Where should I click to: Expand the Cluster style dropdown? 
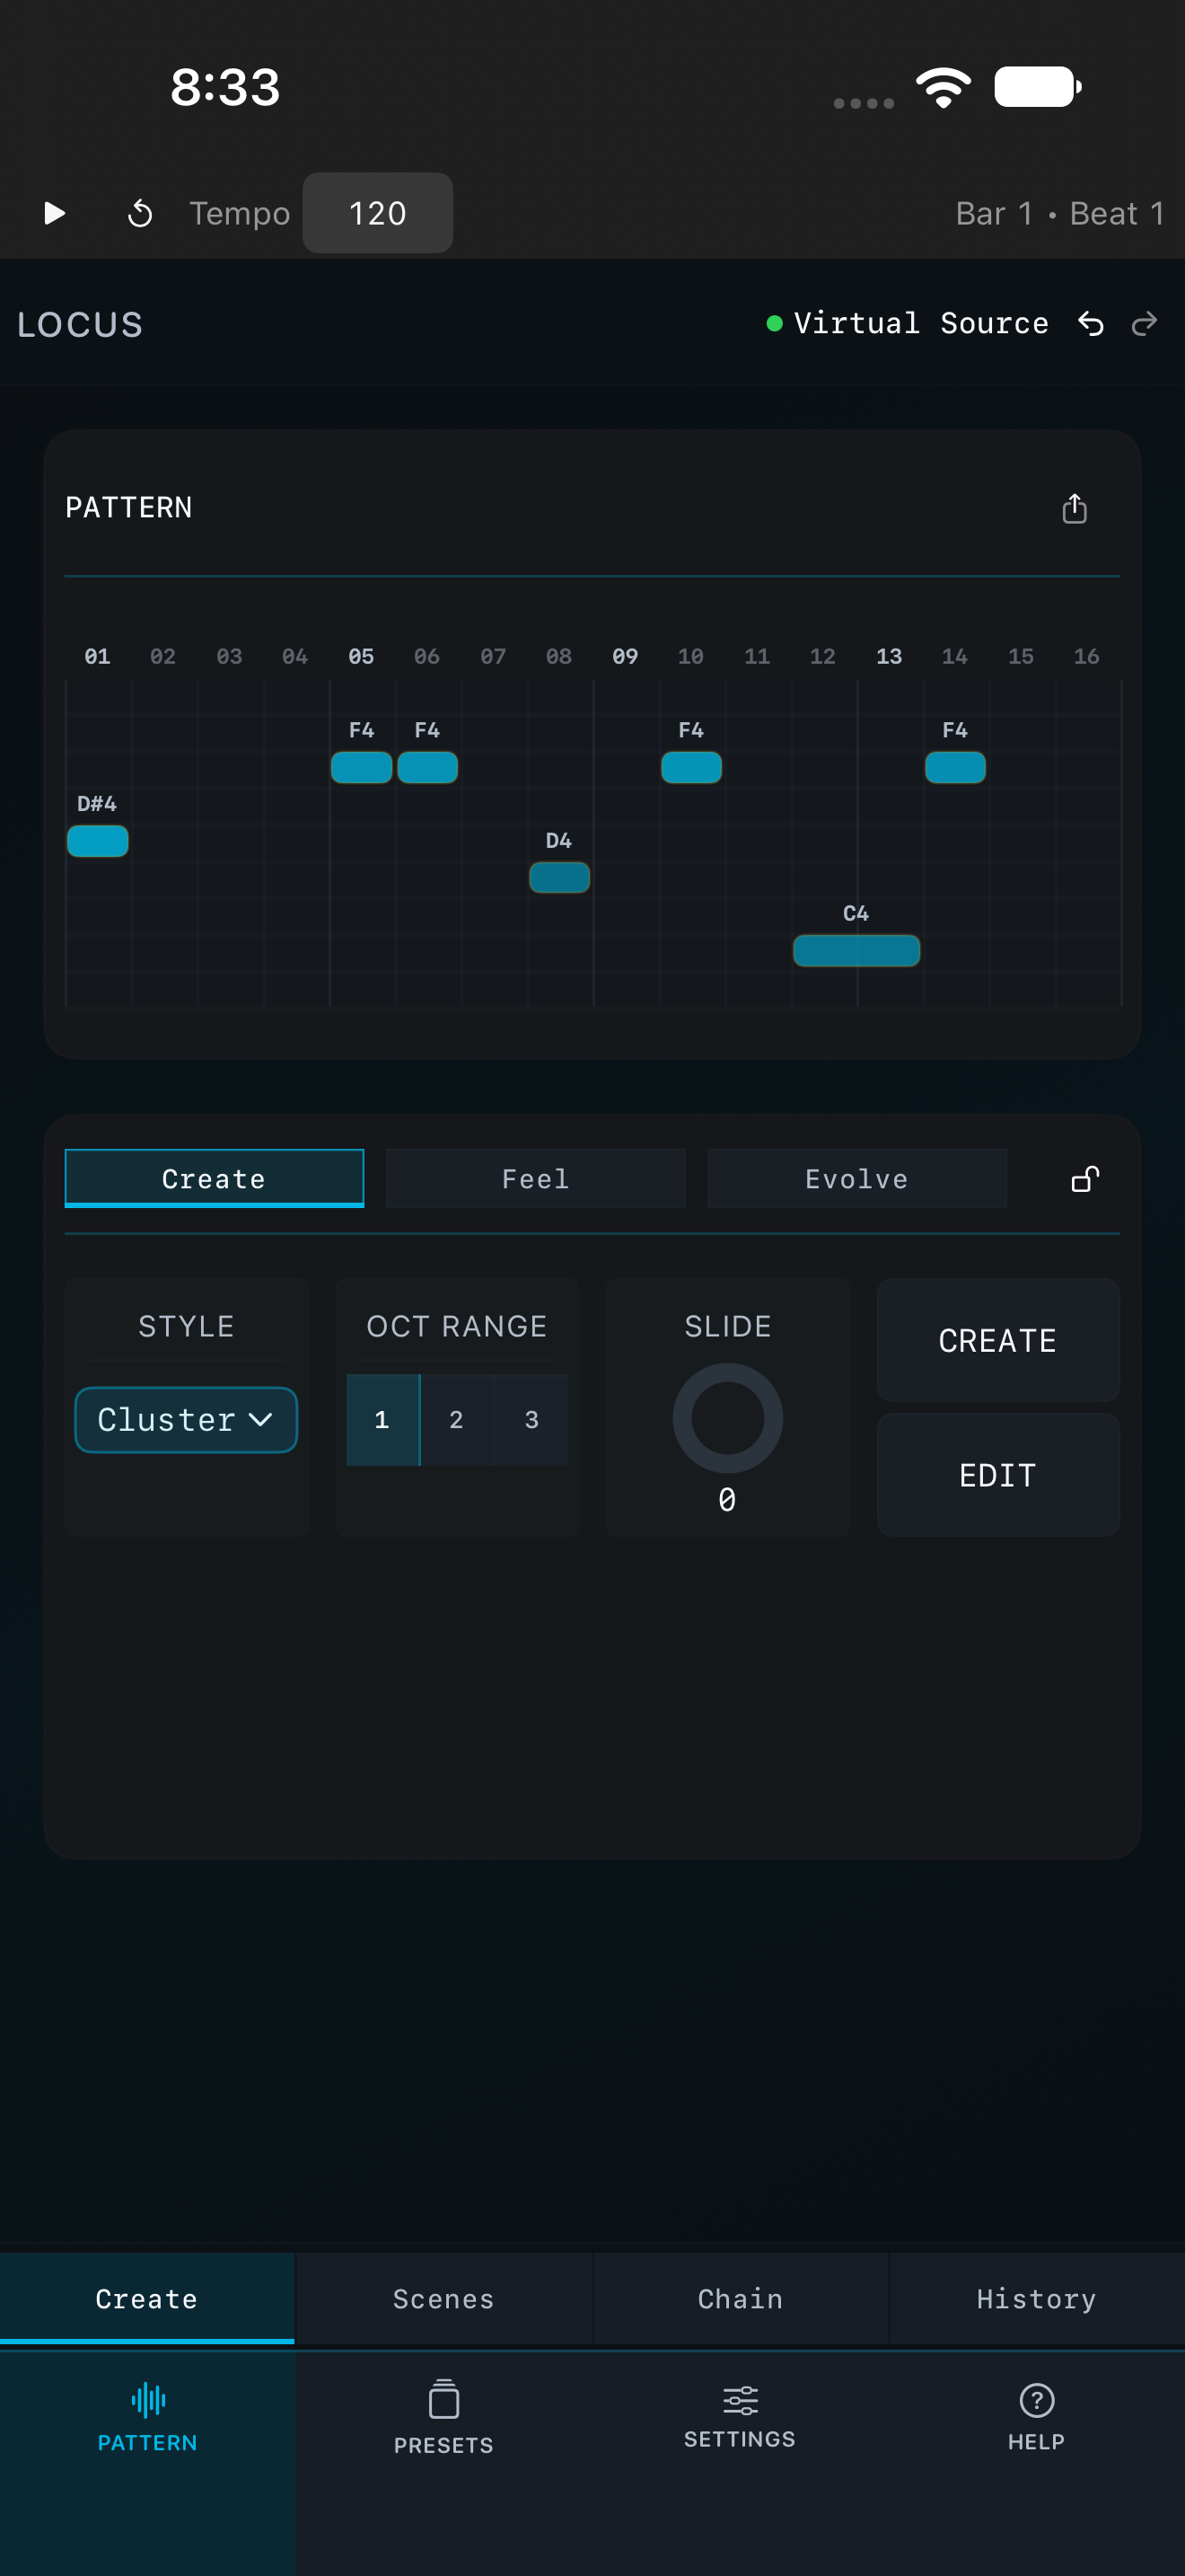(186, 1419)
